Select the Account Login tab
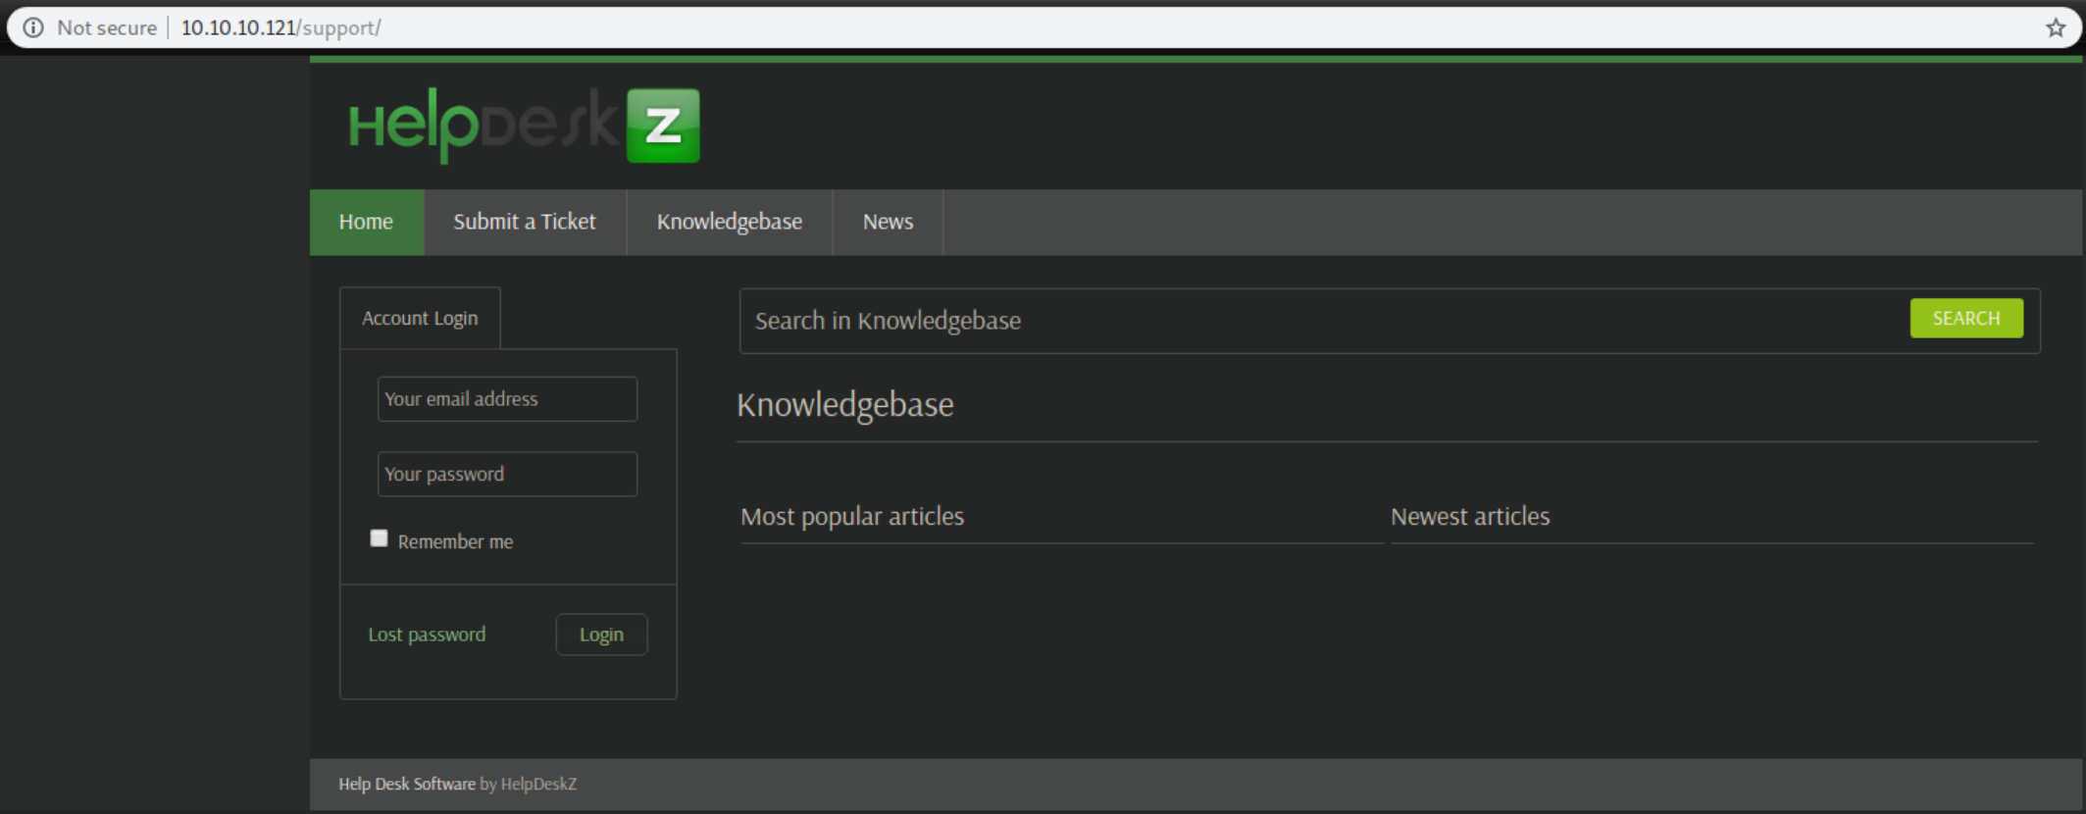The height and width of the screenshot is (814, 2086). 420,318
